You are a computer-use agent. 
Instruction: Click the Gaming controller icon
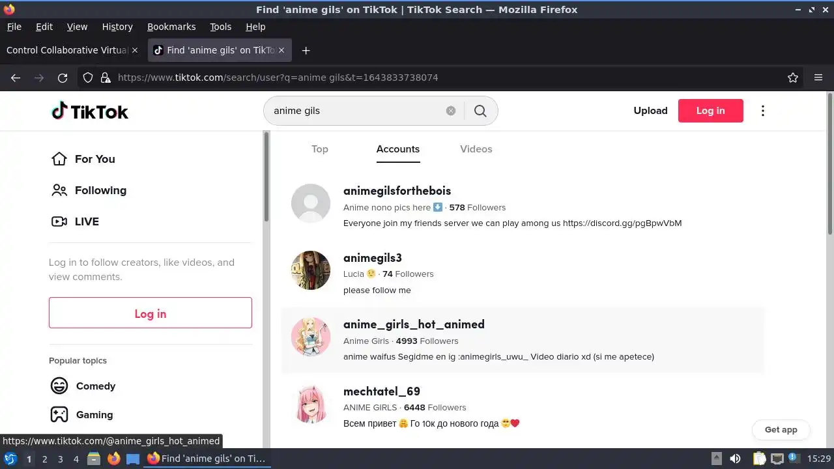[59, 414]
